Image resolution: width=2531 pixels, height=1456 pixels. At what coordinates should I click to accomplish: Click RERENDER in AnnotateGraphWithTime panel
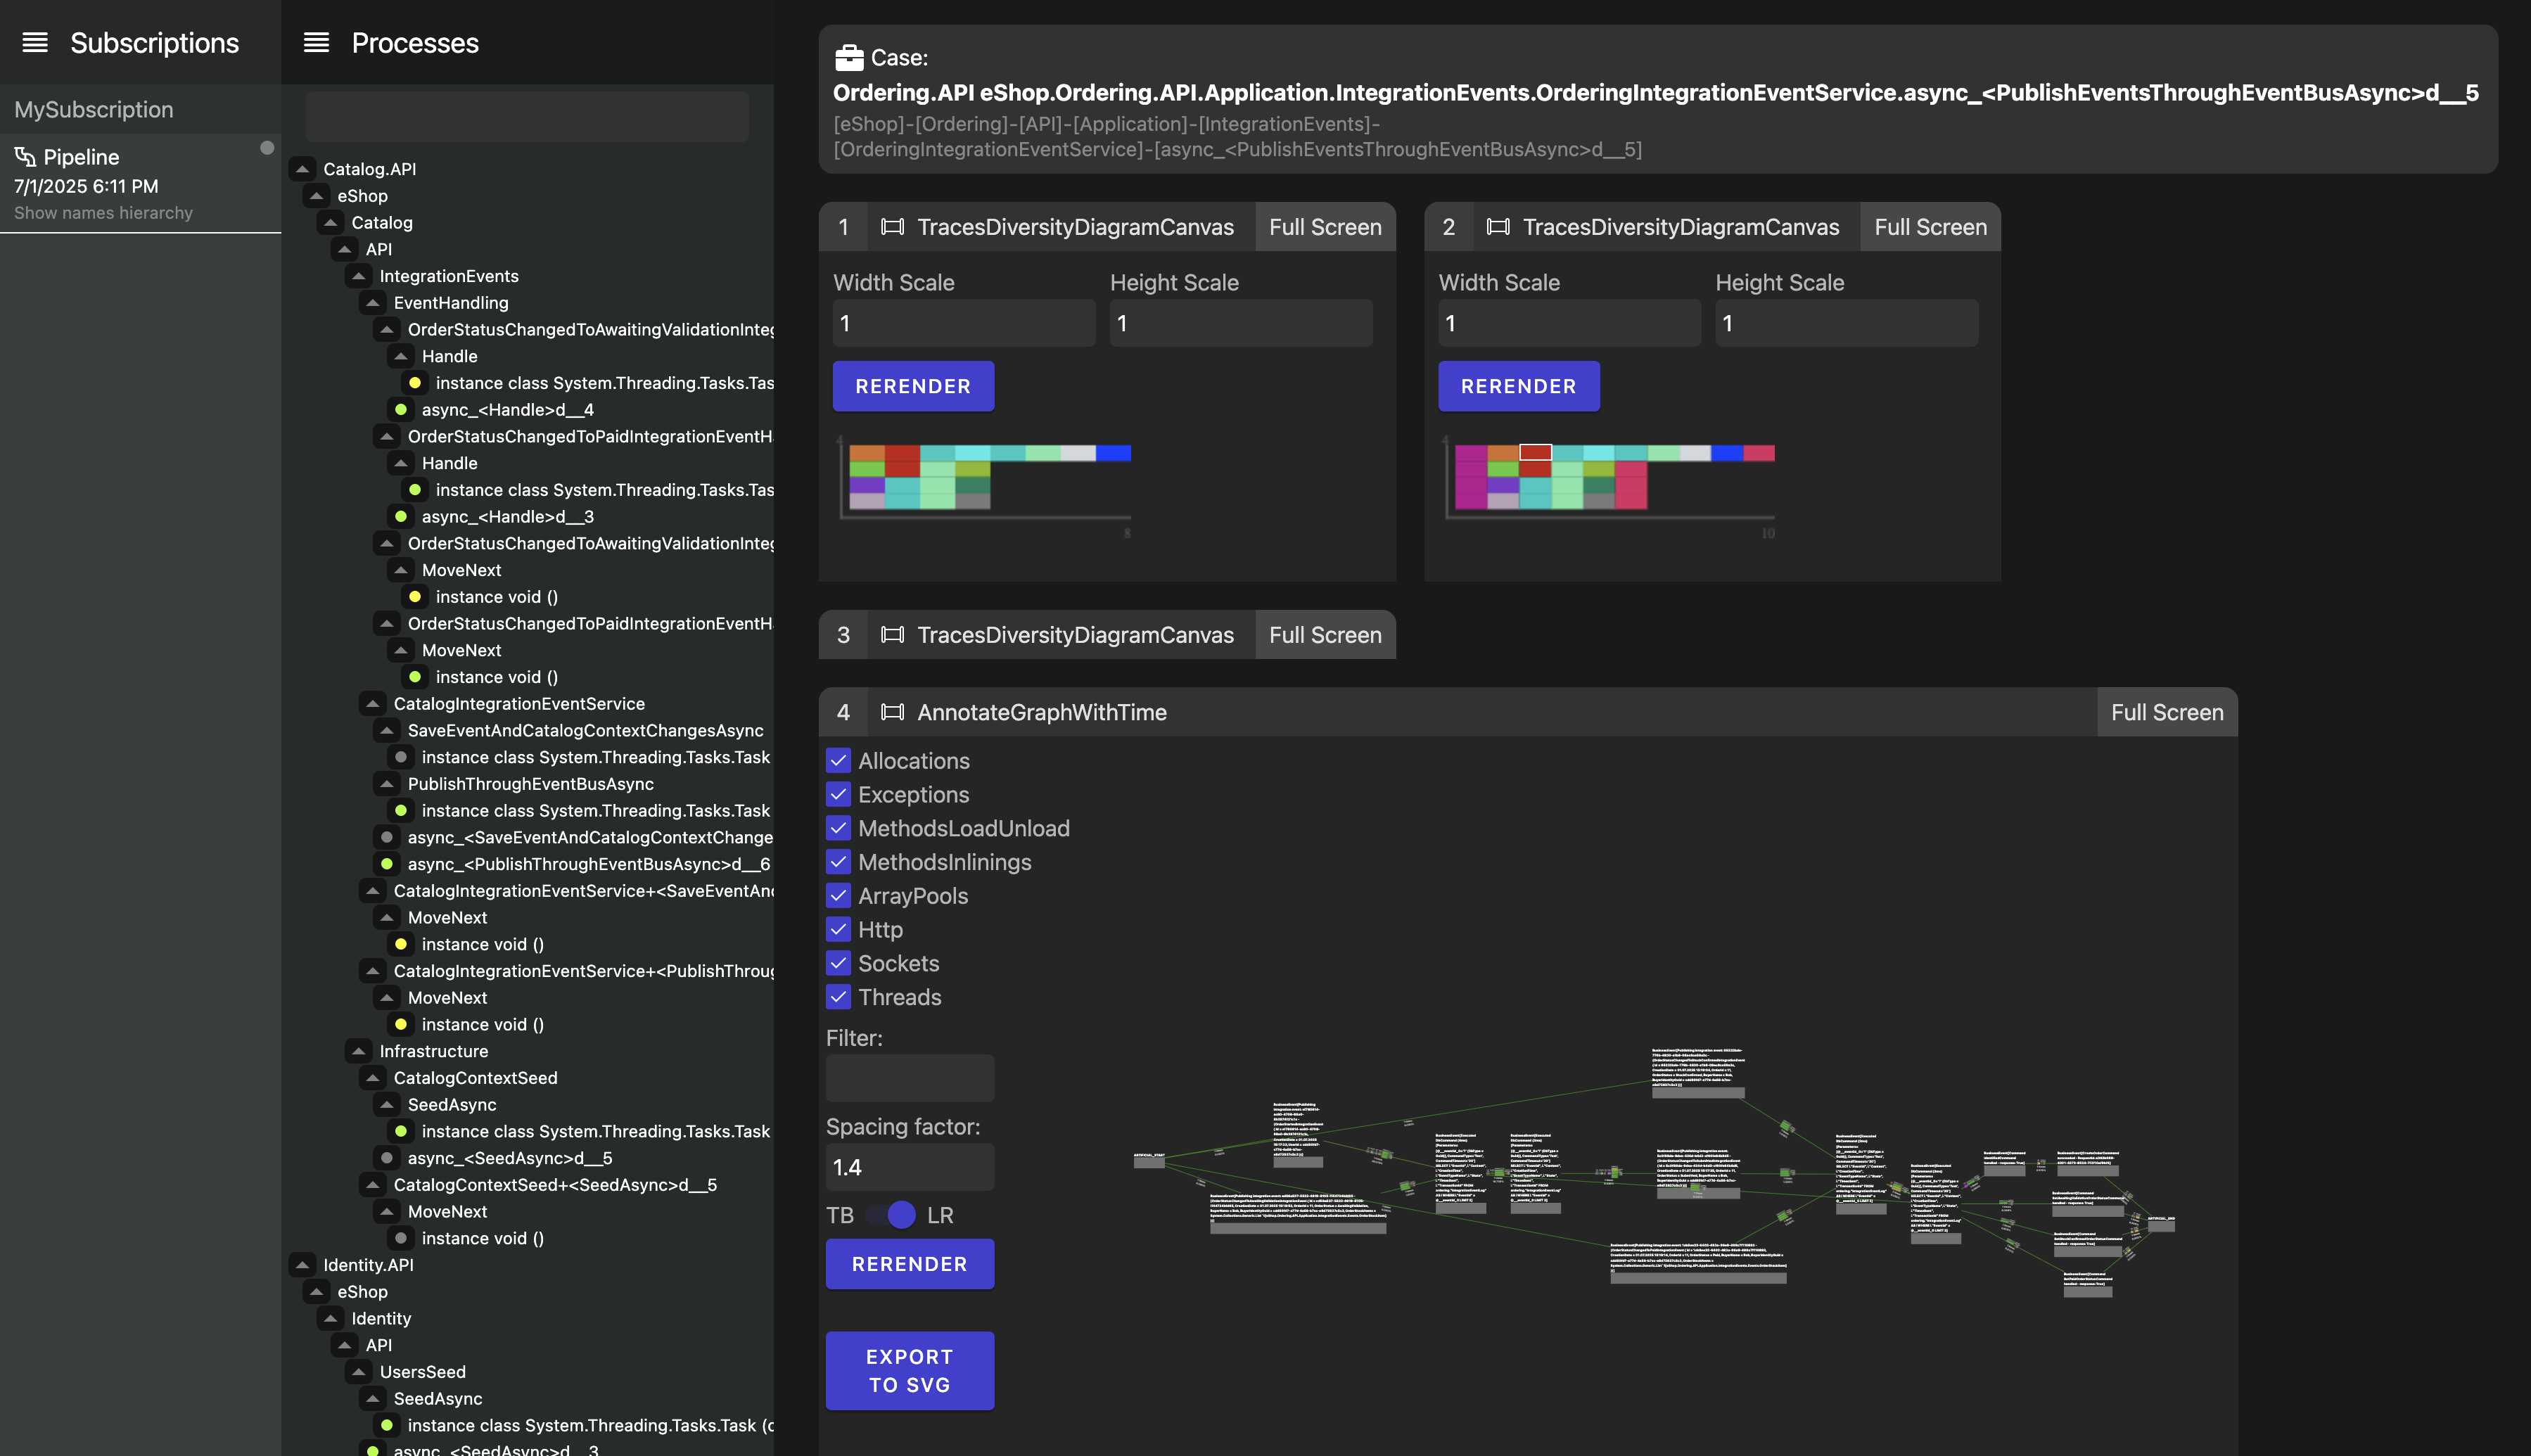tap(909, 1264)
